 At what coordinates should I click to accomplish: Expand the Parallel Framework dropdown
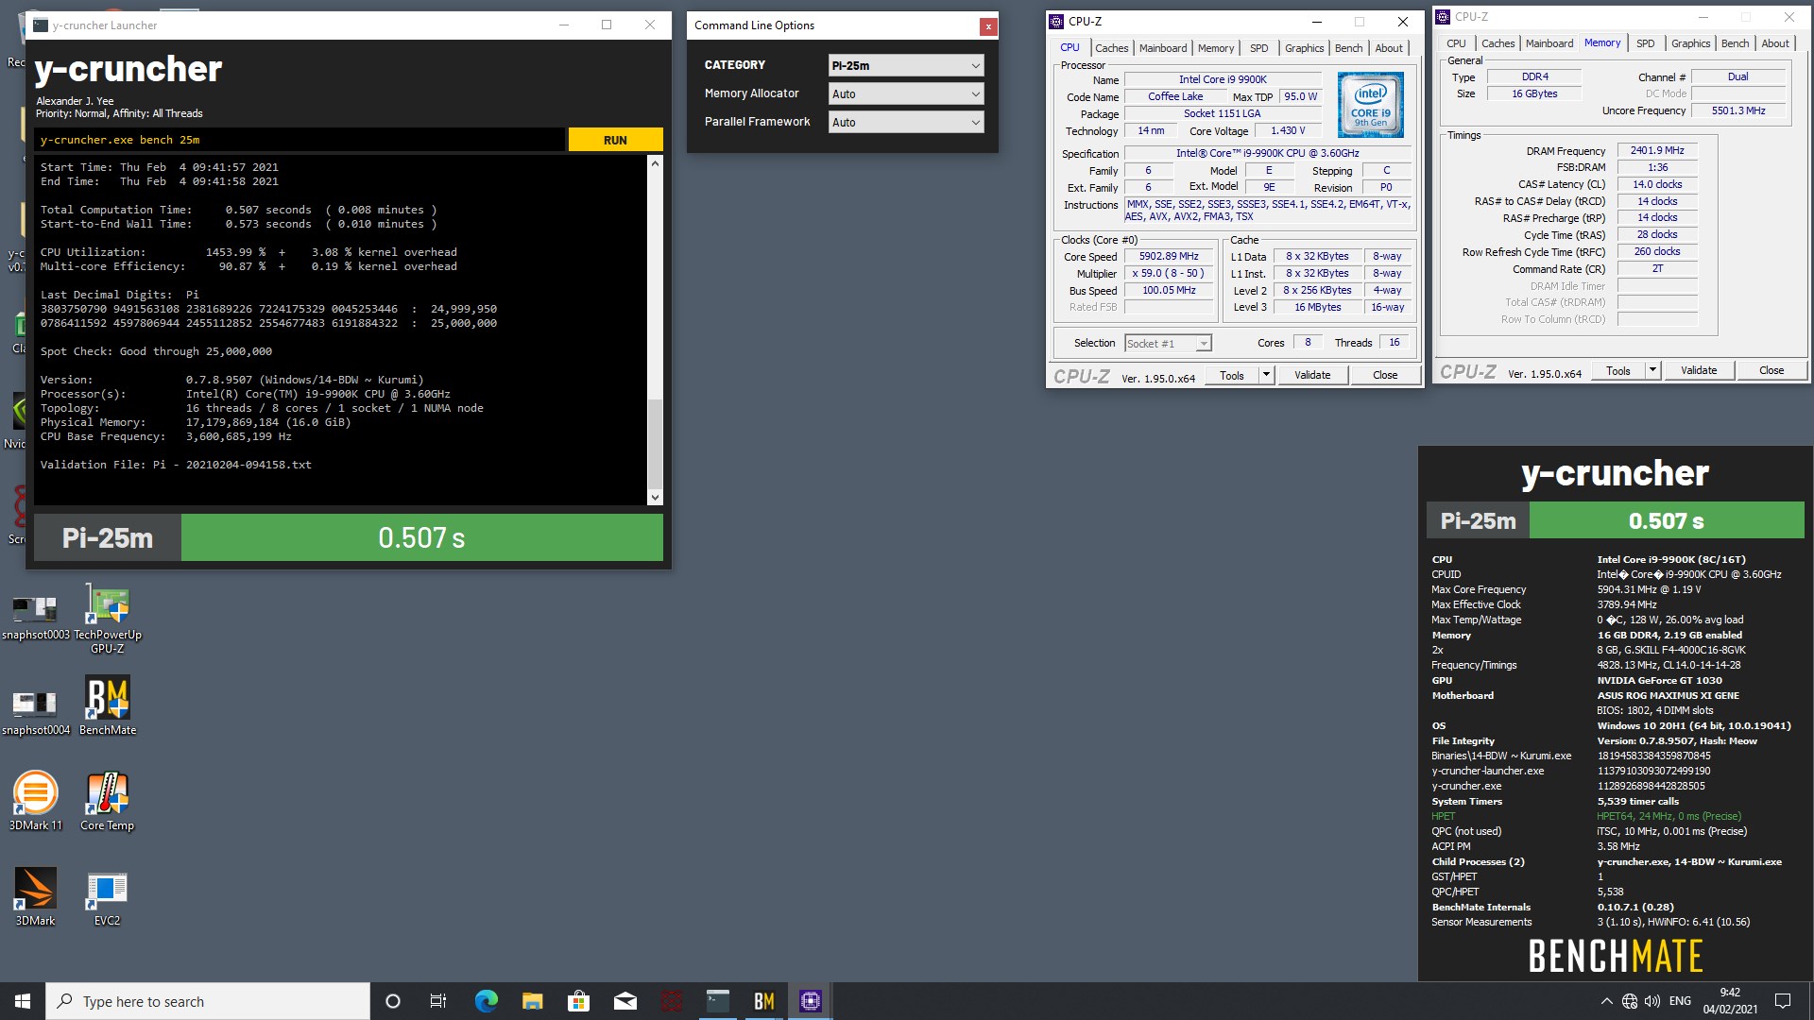coord(906,122)
